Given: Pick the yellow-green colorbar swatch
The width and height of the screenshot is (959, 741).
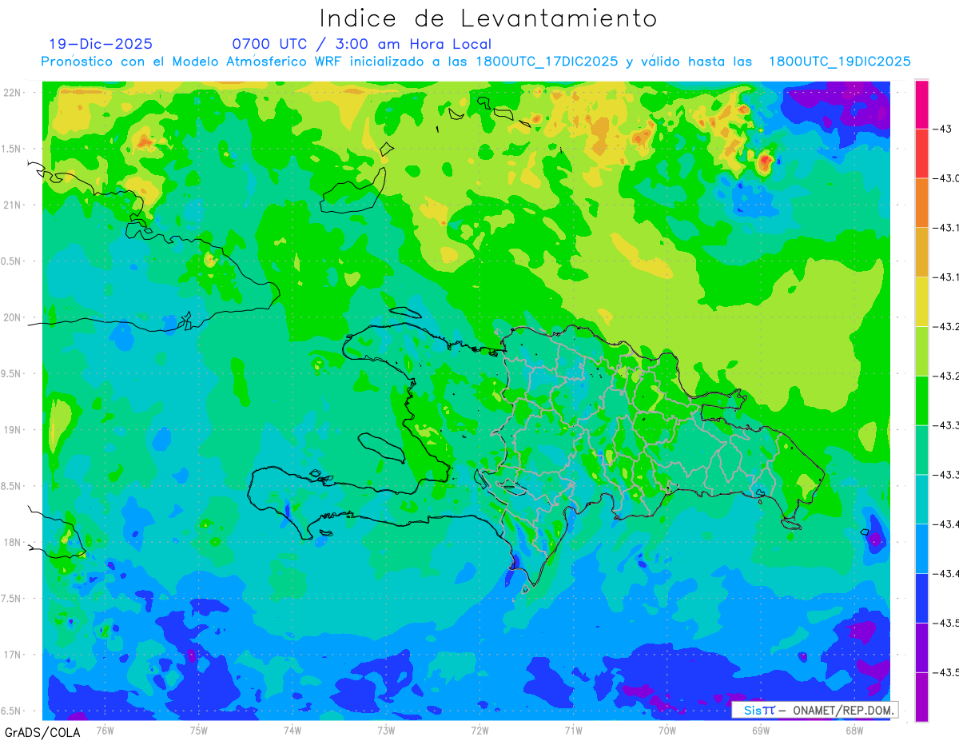Looking at the screenshot, I should tap(921, 351).
